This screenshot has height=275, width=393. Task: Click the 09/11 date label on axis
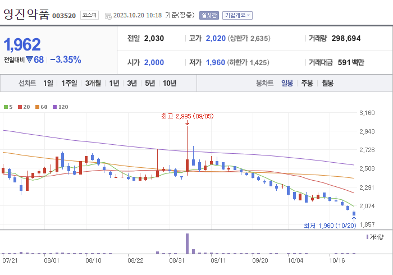pos(218,260)
